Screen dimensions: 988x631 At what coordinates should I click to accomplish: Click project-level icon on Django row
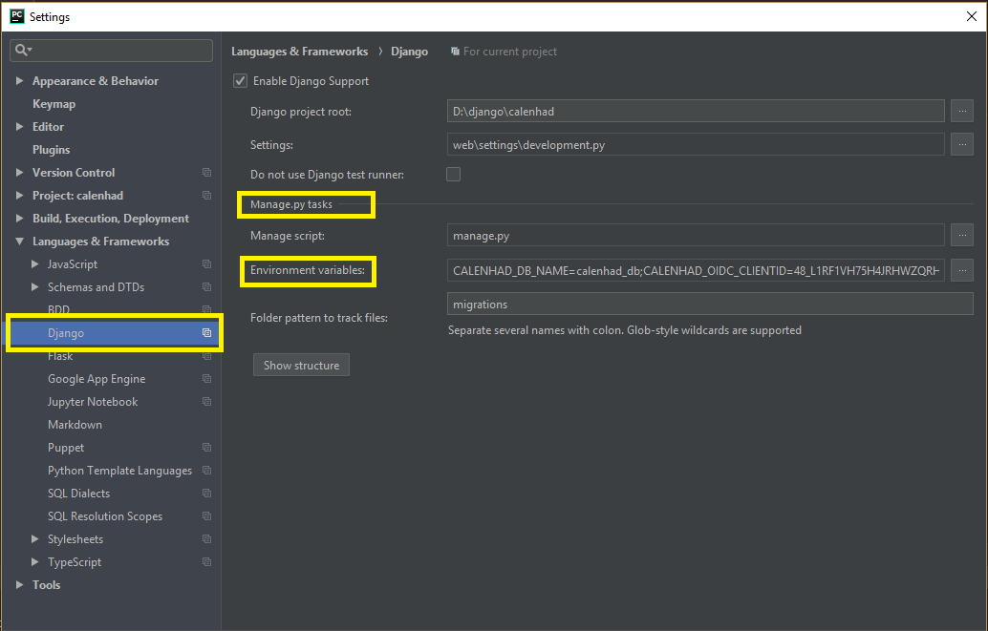point(206,332)
